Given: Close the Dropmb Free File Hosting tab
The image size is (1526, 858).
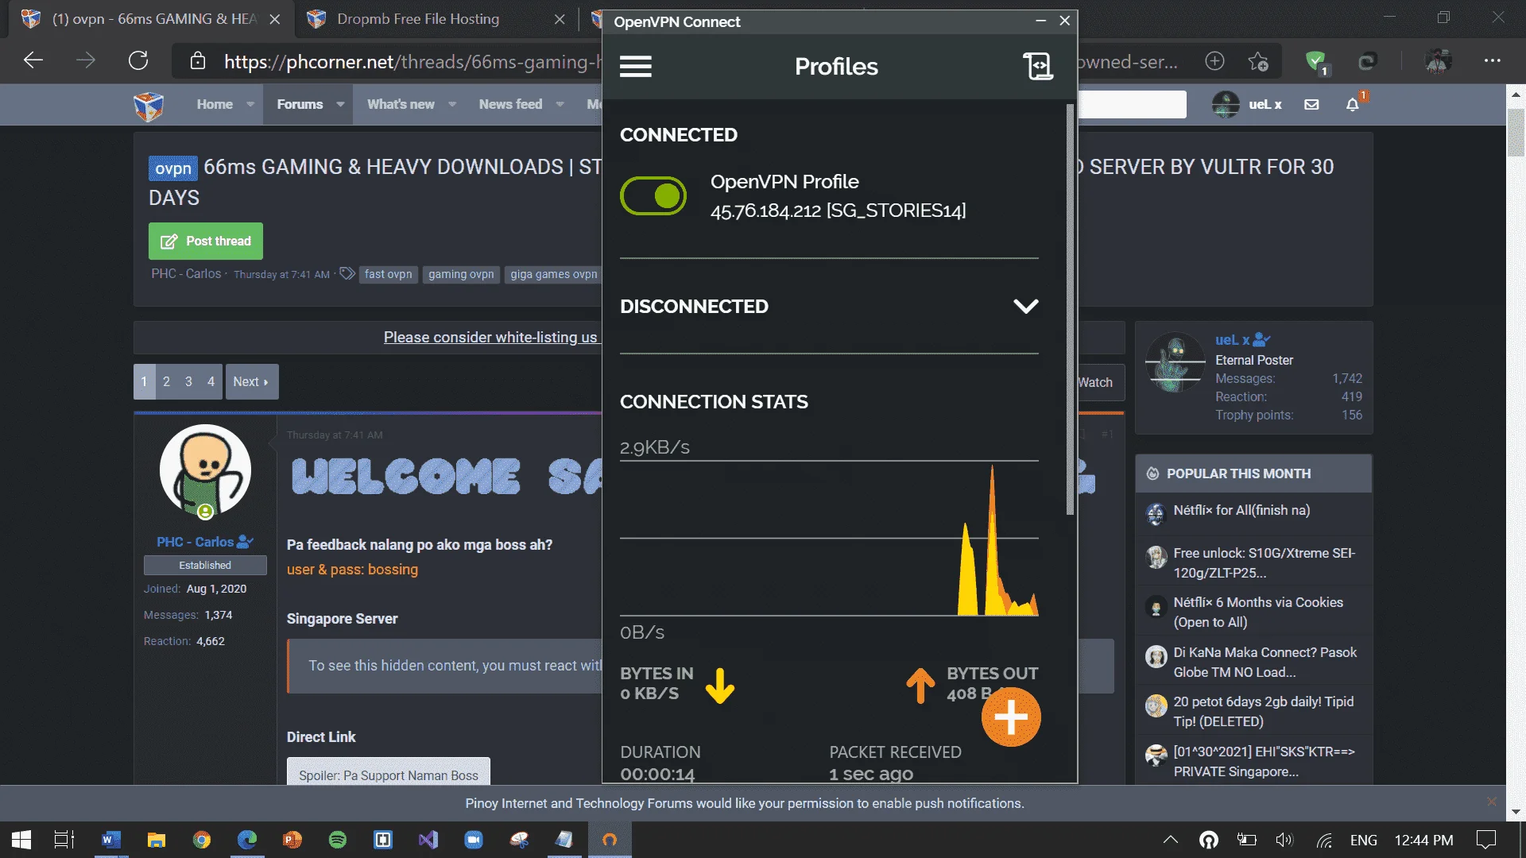Looking at the screenshot, I should click(x=560, y=19).
